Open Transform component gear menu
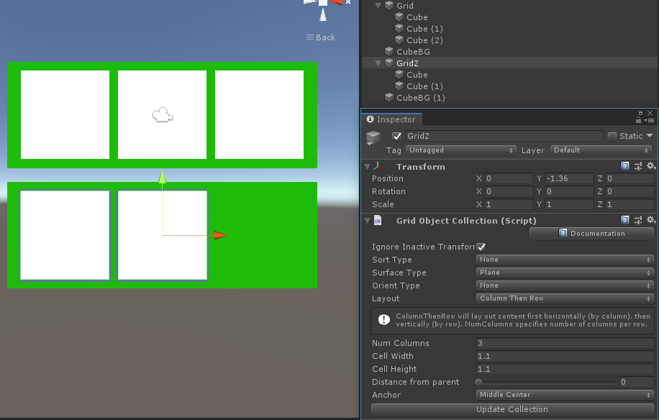The width and height of the screenshot is (659, 420). pos(651,166)
